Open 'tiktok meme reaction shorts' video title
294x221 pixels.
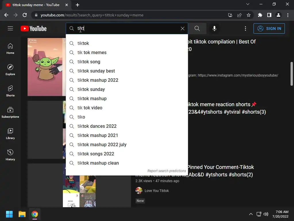tap(227, 108)
